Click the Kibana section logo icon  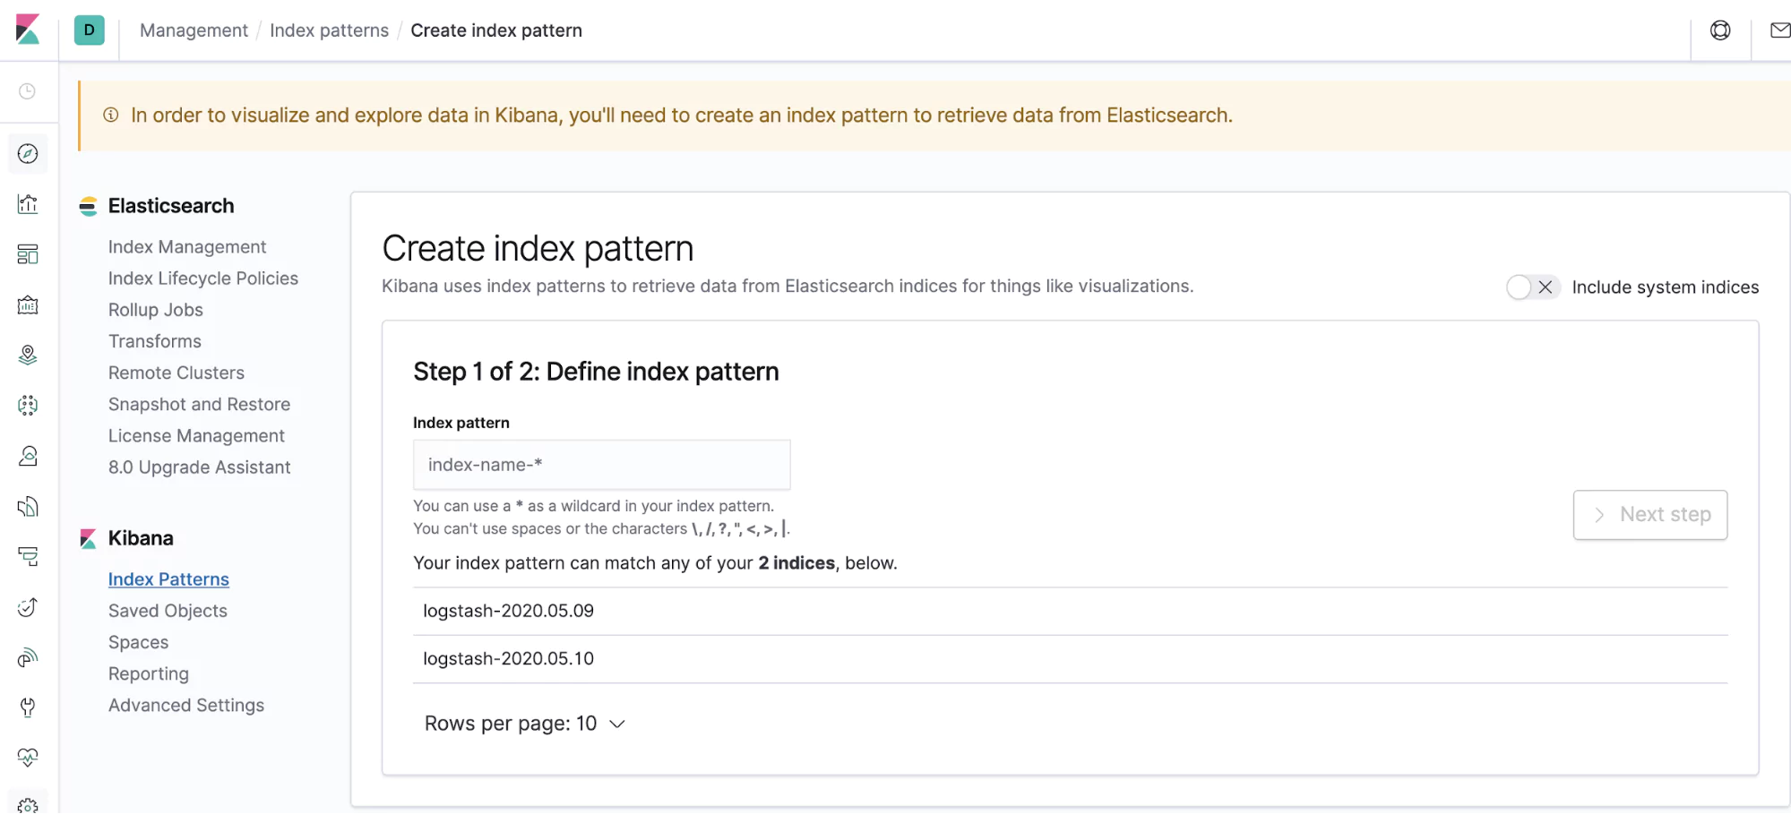click(88, 538)
